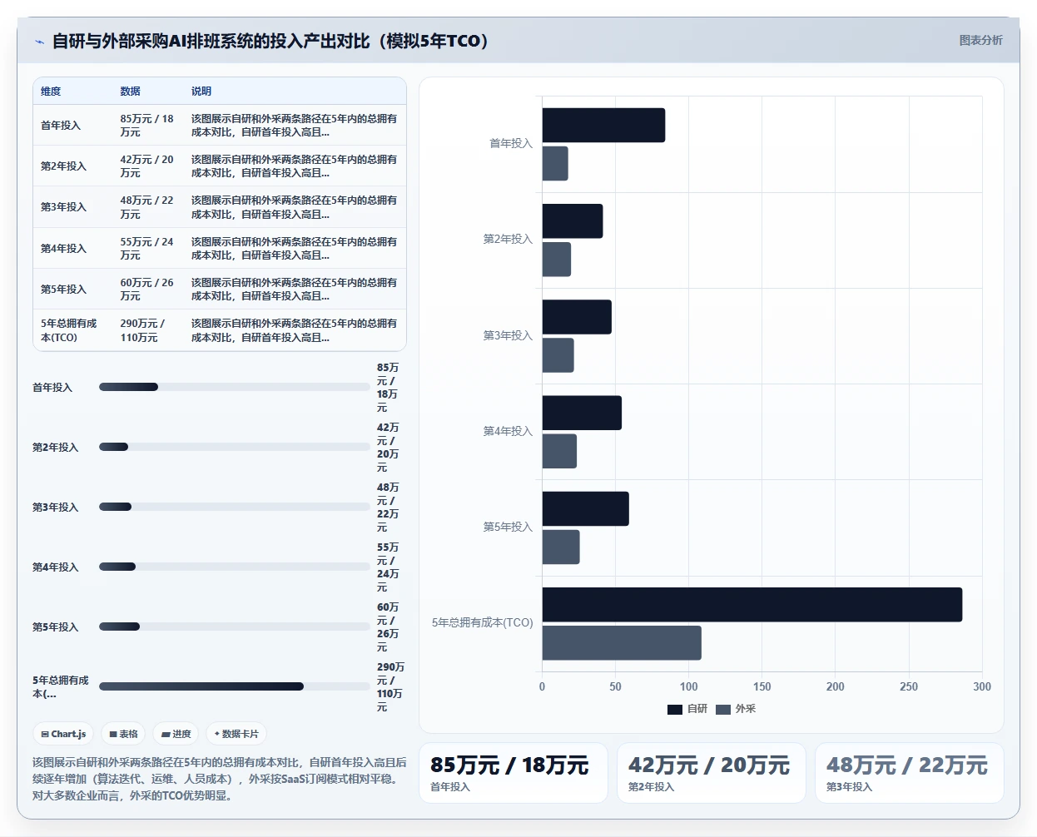Toggle the 自研 legend color box
This screenshot has width=1037, height=837.
[x=675, y=709]
